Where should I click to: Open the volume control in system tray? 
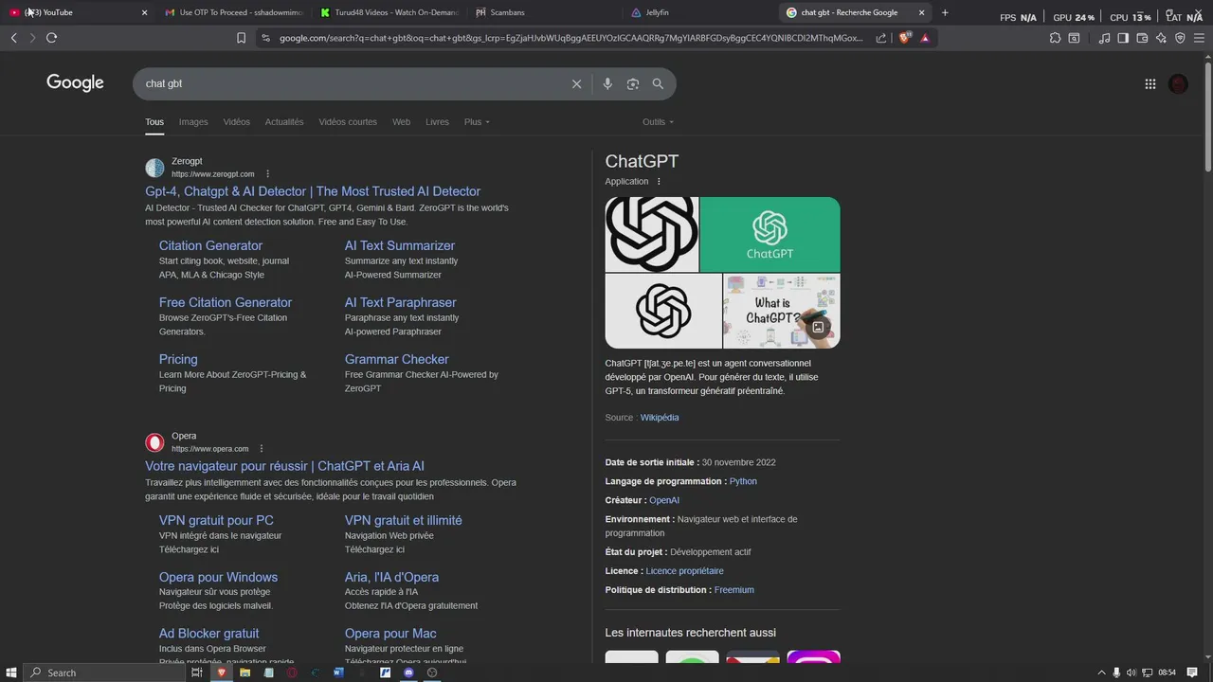pyautogui.click(x=1131, y=673)
